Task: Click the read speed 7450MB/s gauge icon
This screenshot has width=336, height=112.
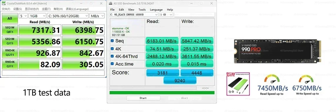Action: (272, 80)
